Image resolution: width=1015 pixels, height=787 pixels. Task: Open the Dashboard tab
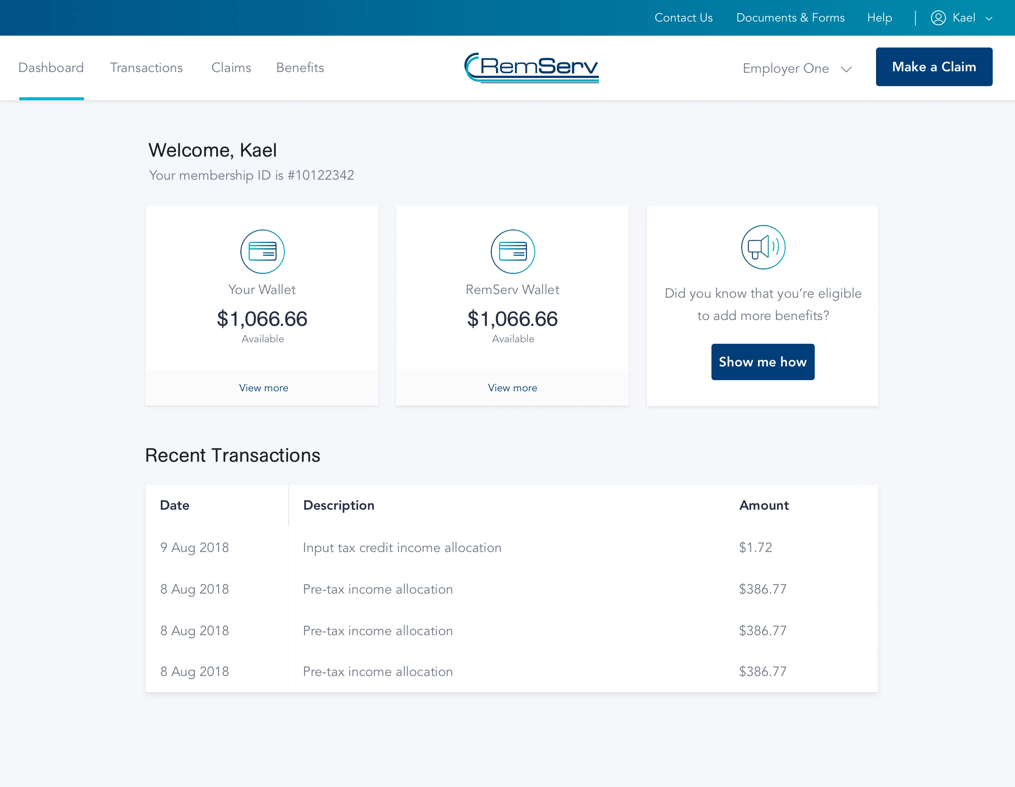pos(51,68)
